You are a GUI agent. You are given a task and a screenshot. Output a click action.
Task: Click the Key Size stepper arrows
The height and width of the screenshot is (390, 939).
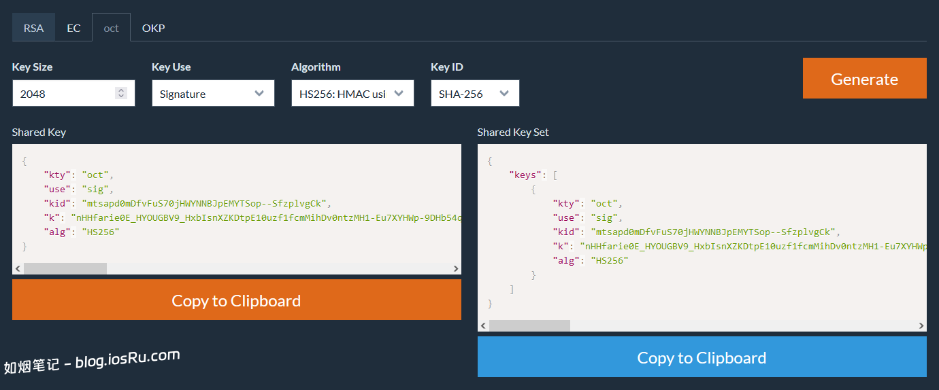(x=121, y=94)
